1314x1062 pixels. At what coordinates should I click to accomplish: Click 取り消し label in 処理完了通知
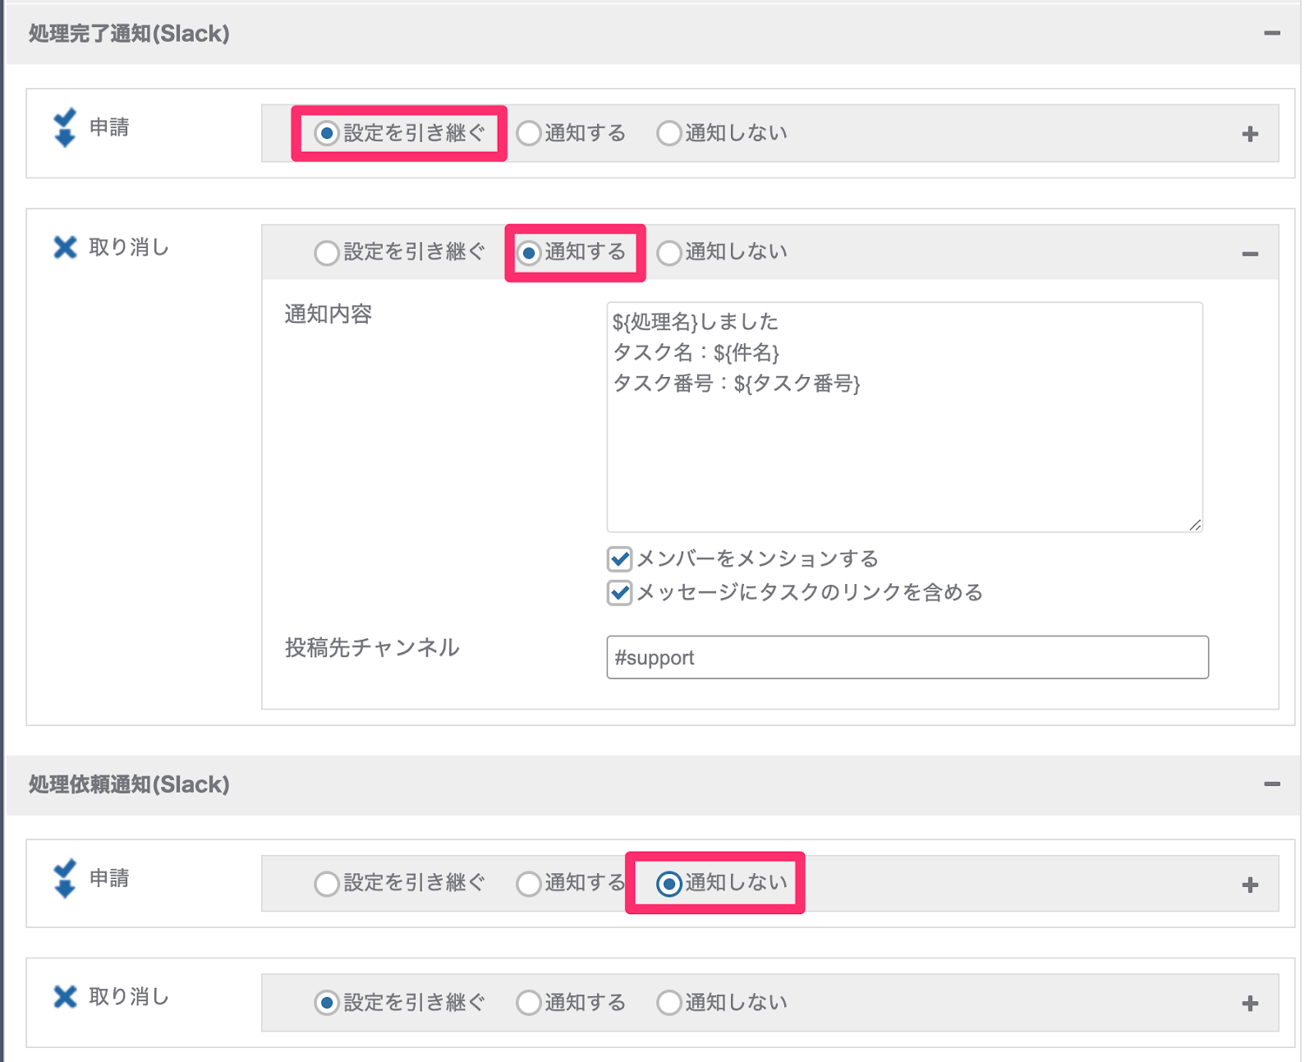[x=129, y=247]
